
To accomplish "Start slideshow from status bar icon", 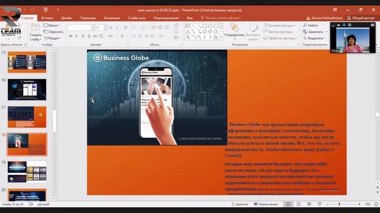I will point(319,204).
